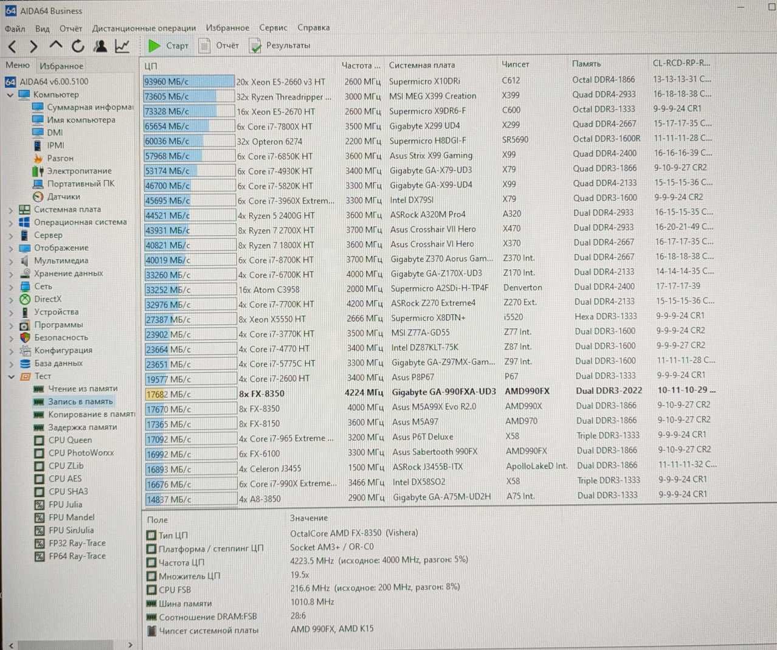This screenshot has height=650, width=777.
Task: Select the Имя компьютера item
Action: (x=74, y=120)
